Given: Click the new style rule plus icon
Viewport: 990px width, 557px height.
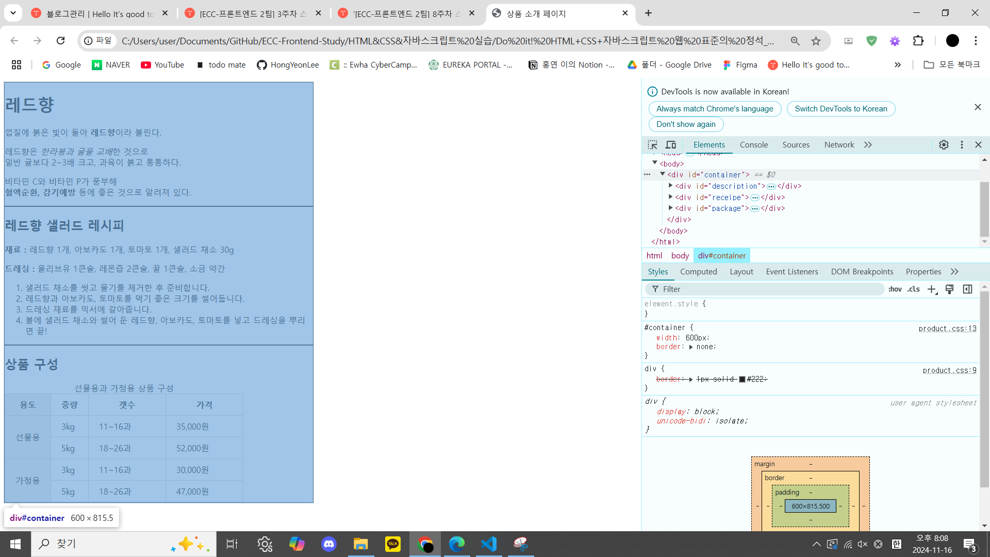Looking at the screenshot, I should [931, 289].
